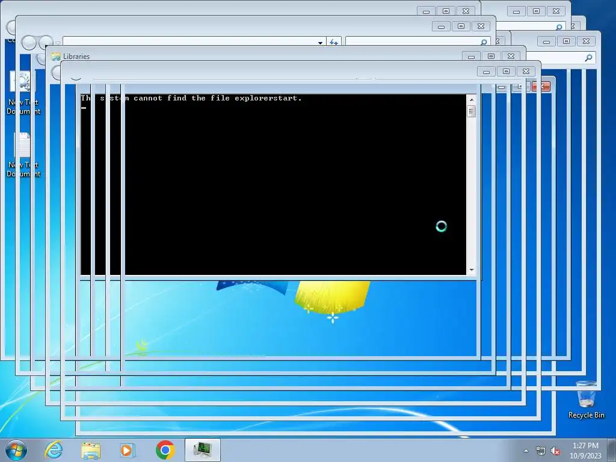
Task: Select the active running program taskbar button
Action: pyautogui.click(x=203, y=450)
